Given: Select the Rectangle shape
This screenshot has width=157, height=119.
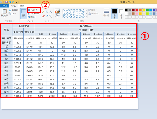Looking at the screenshot, I should coord(74,10).
